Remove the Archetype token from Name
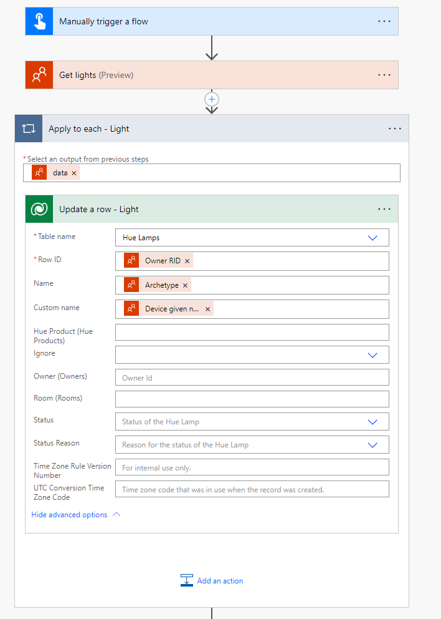Viewport: 441px width, 619px height. [x=185, y=285]
